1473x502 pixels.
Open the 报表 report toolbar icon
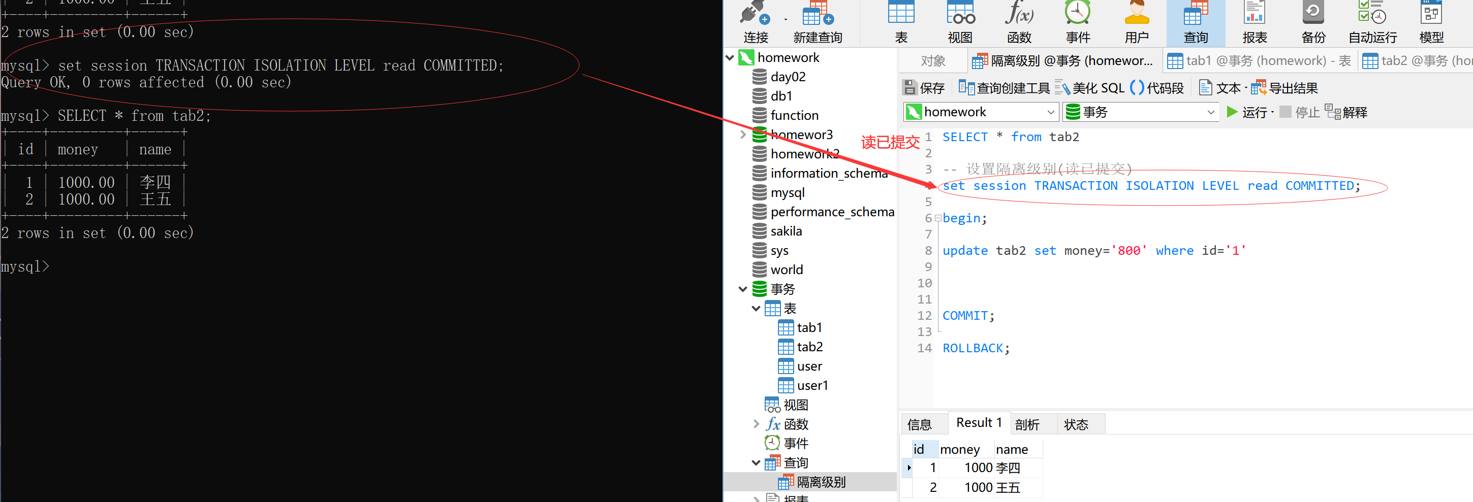[x=1255, y=23]
